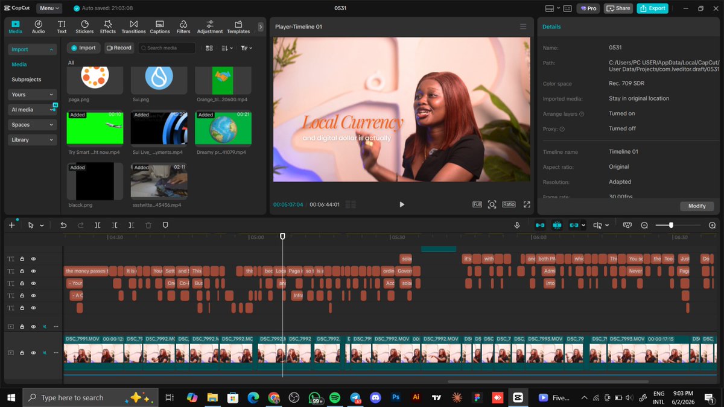Image resolution: width=724 pixels, height=407 pixels.
Task: Click the Split clip tool
Action: tap(98, 225)
